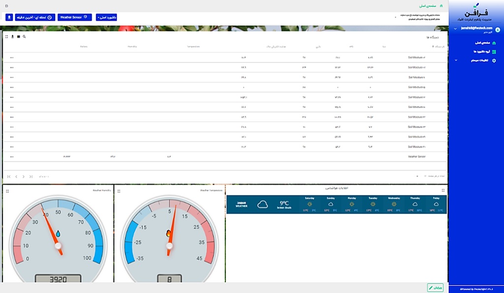Open the realtime last-minute time window
Image resolution: width=504 pixels, height=293 pixels.
click(x=35, y=17)
